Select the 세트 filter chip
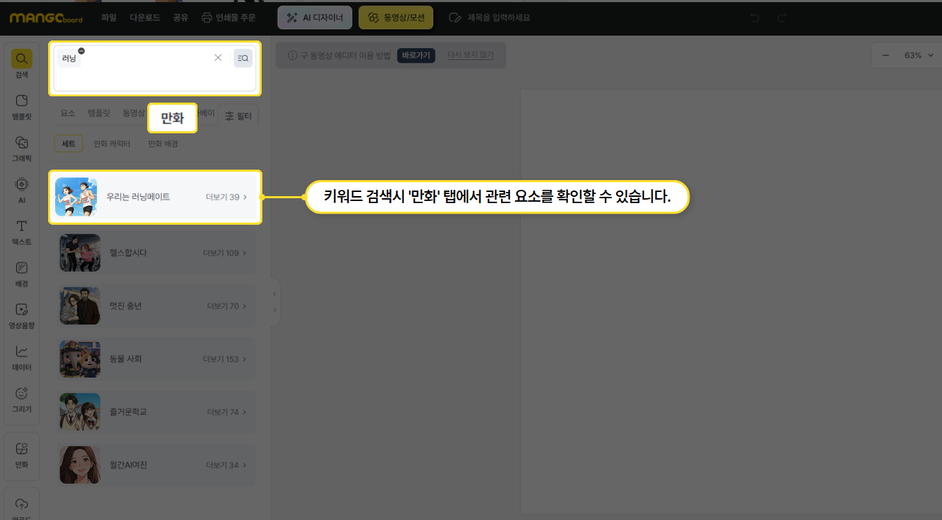The width and height of the screenshot is (942, 520). [x=68, y=144]
